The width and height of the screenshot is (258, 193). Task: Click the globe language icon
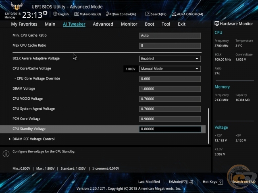tap(55, 14)
